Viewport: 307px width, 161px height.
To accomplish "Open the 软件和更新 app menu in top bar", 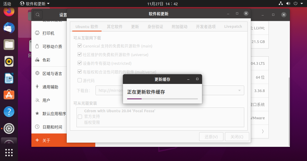I will tap(35, 3).
